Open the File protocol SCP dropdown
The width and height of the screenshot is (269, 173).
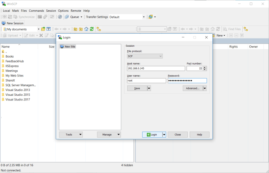145,56
